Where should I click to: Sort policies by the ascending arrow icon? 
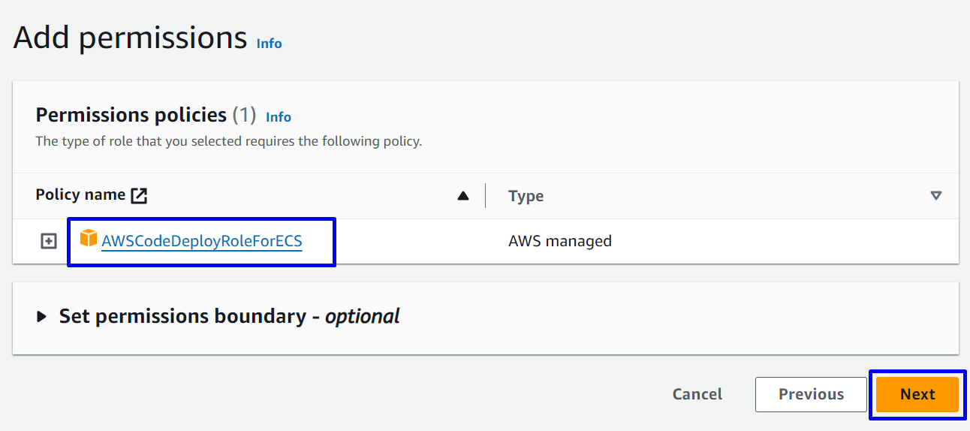tap(463, 196)
